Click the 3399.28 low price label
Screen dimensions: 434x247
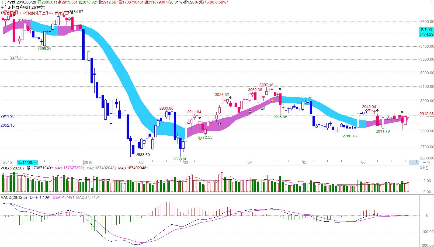44,48
